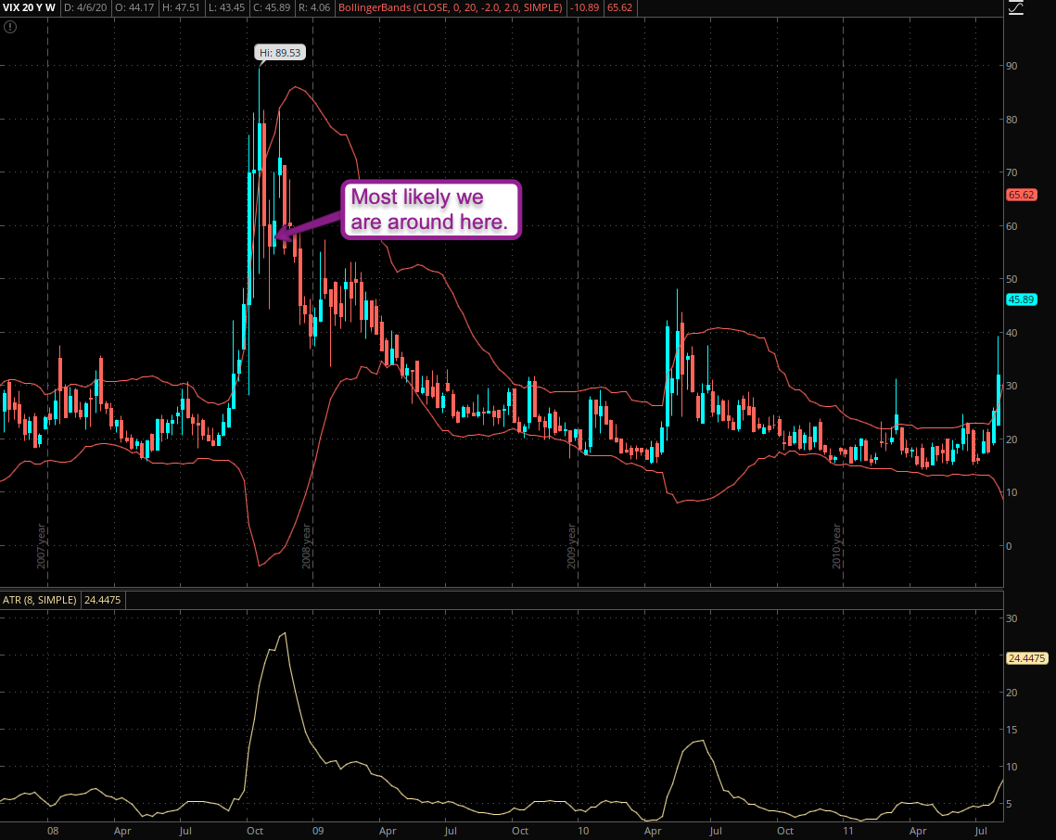Click the 2007 year vertical marker
1056x840 pixels.
42,547
